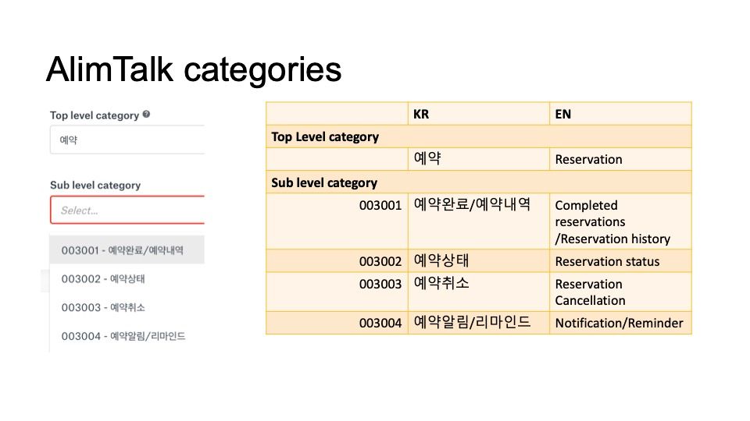Choose option 003001 - 예약완료/예약내역

[127, 249]
